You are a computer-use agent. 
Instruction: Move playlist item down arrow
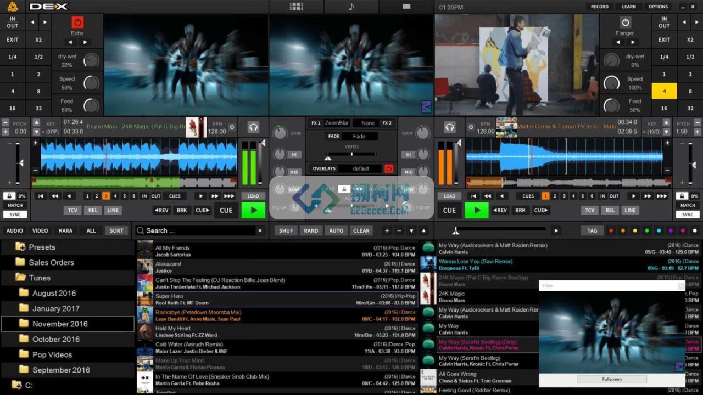411,230
